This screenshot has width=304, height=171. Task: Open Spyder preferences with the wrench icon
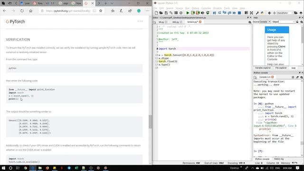coord(257,13)
